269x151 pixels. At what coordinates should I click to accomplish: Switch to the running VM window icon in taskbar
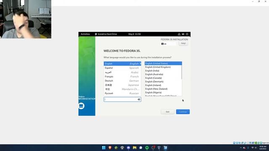[x=165, y=148]
